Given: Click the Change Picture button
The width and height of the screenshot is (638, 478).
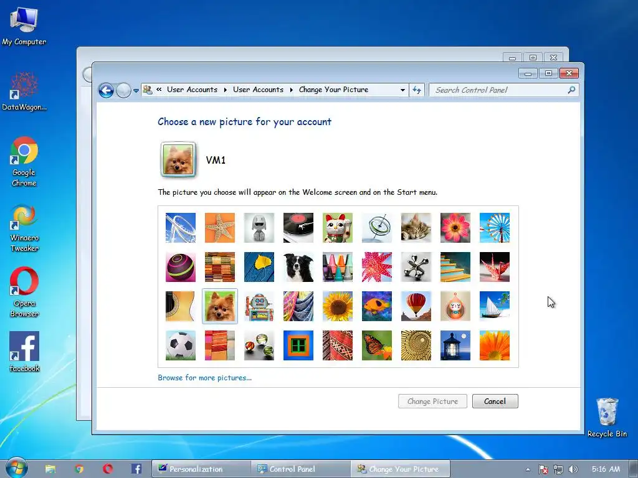Looking at the screenshot, I should point(432,401).
